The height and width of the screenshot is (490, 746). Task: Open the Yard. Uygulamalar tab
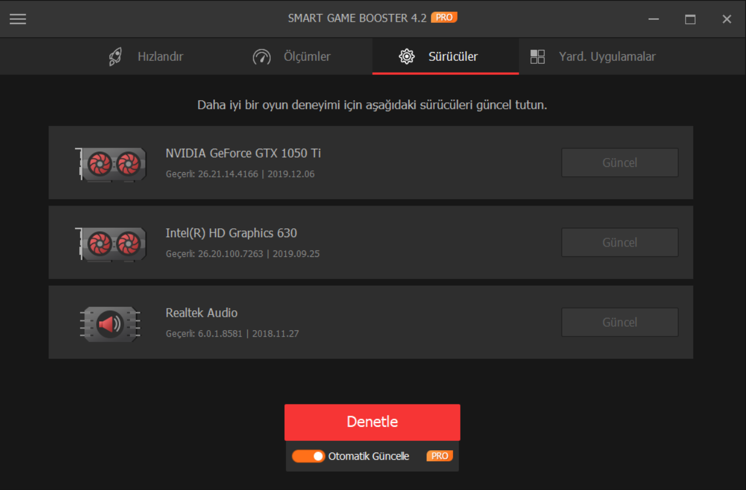pos(592,57)
